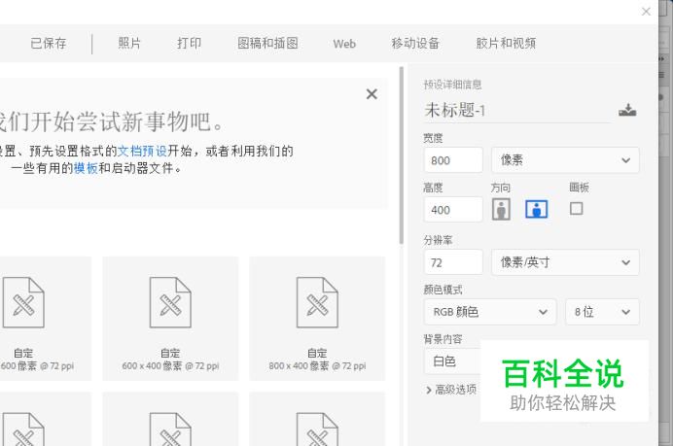The image size is (673, 446).
Task: Edit document name 未标题-1
Action: (517, 110)
